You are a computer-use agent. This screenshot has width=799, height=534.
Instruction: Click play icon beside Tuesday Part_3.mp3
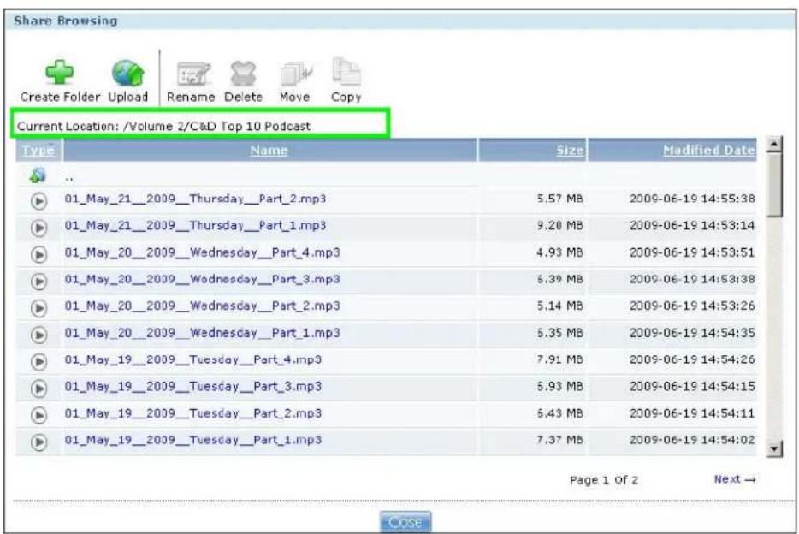pos(38,389)
